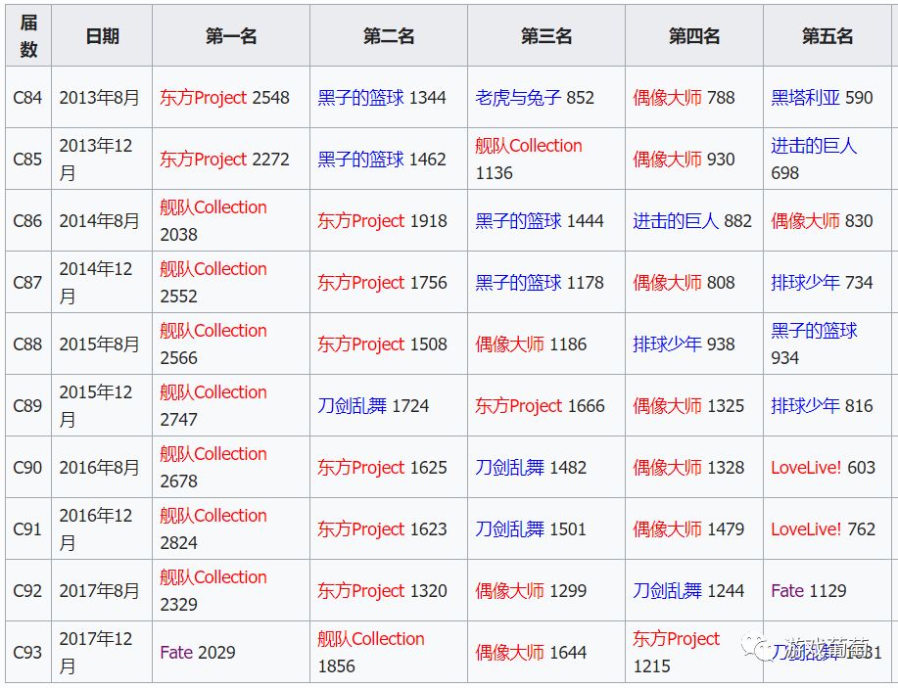This screenshot has width=898, height=688.
Task: Select the C84 session cell
Action: click(28, 97)
